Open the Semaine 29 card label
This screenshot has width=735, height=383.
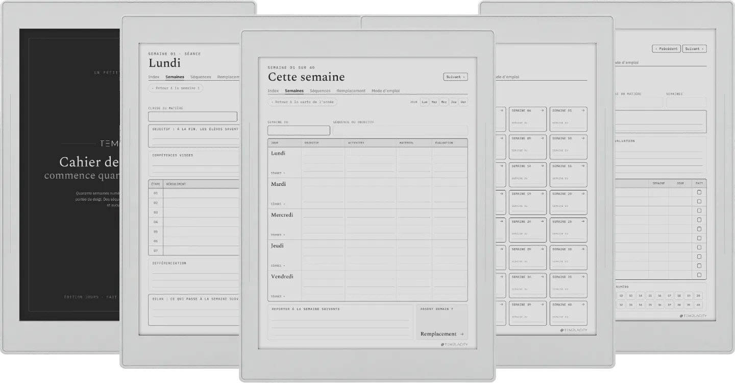(x=521, y=249)
